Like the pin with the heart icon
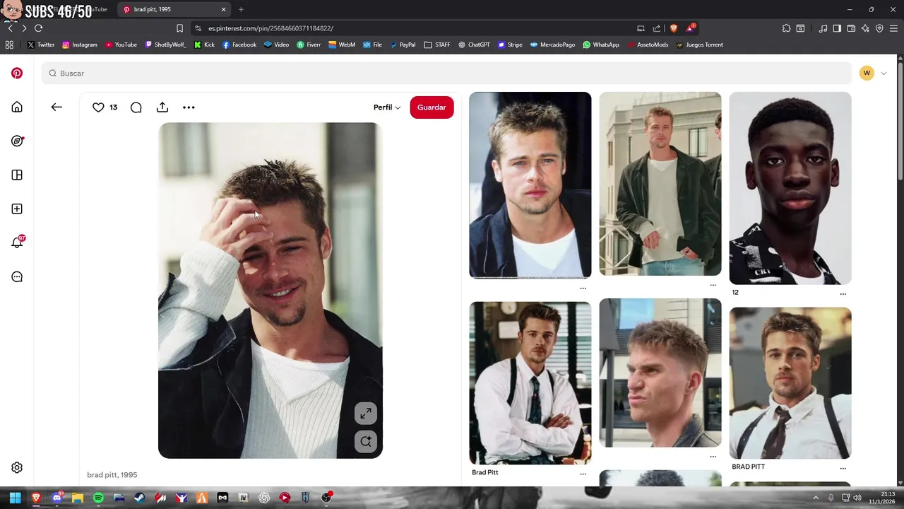904x509 pixels. pyautogui.click(x=98, y=107)
